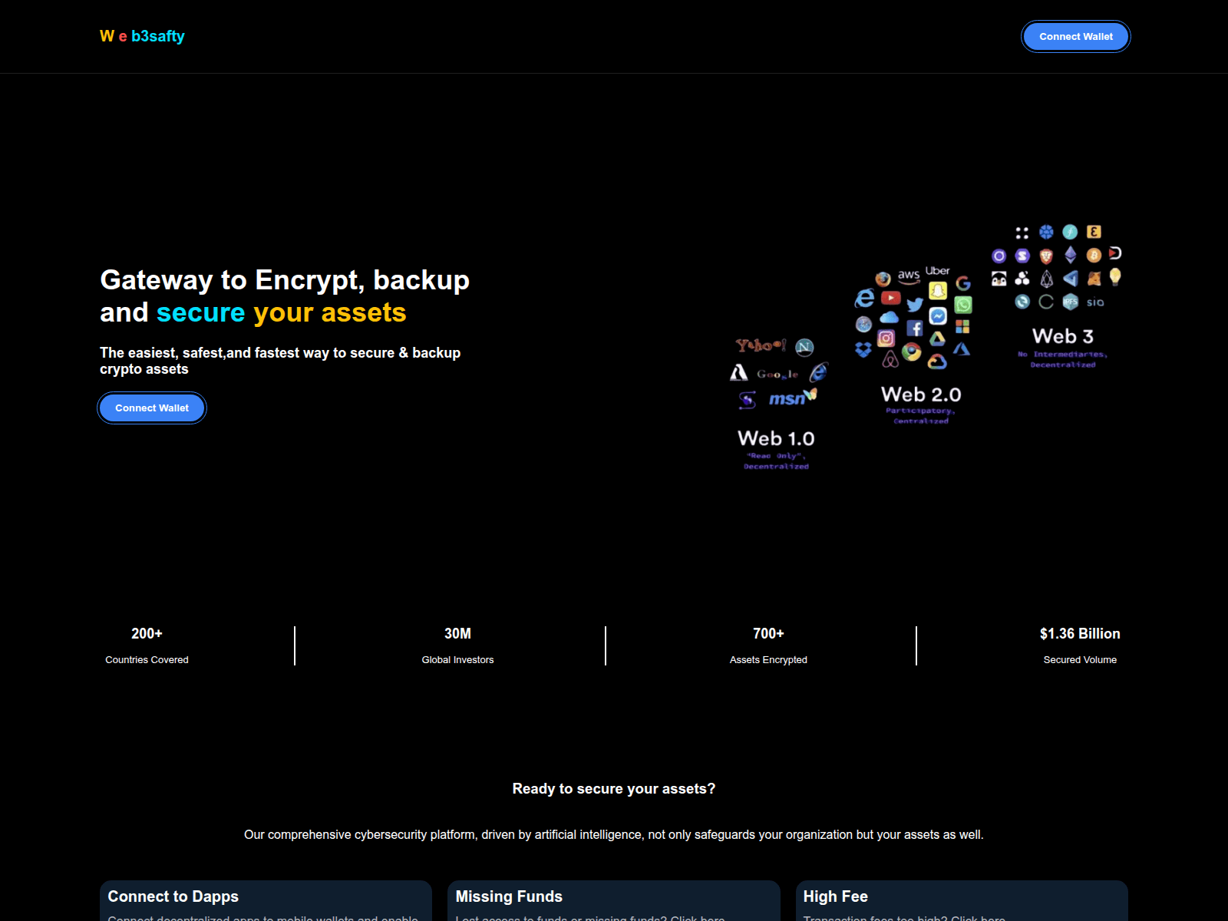Click the Web3safty logo in the header
Screen dimensions: 1228x921
(142, 36)
